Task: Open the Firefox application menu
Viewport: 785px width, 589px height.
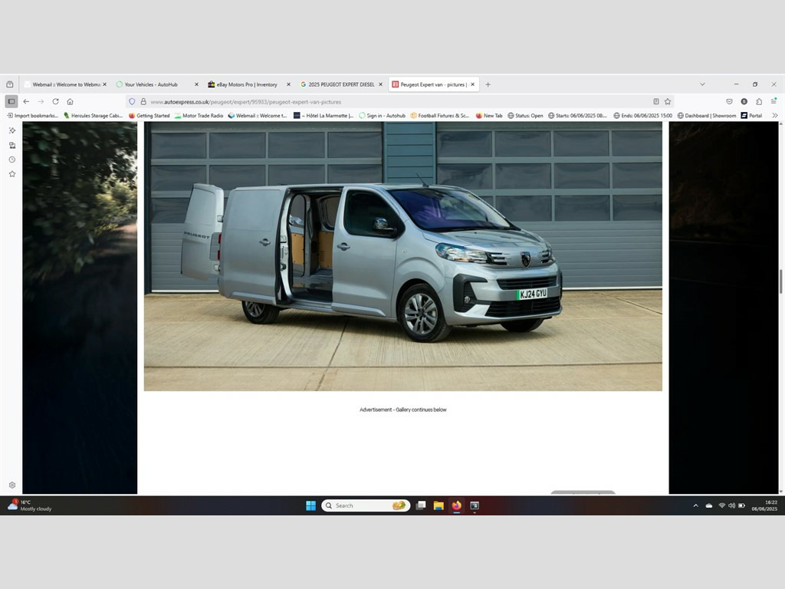Action: pos(774,101)
